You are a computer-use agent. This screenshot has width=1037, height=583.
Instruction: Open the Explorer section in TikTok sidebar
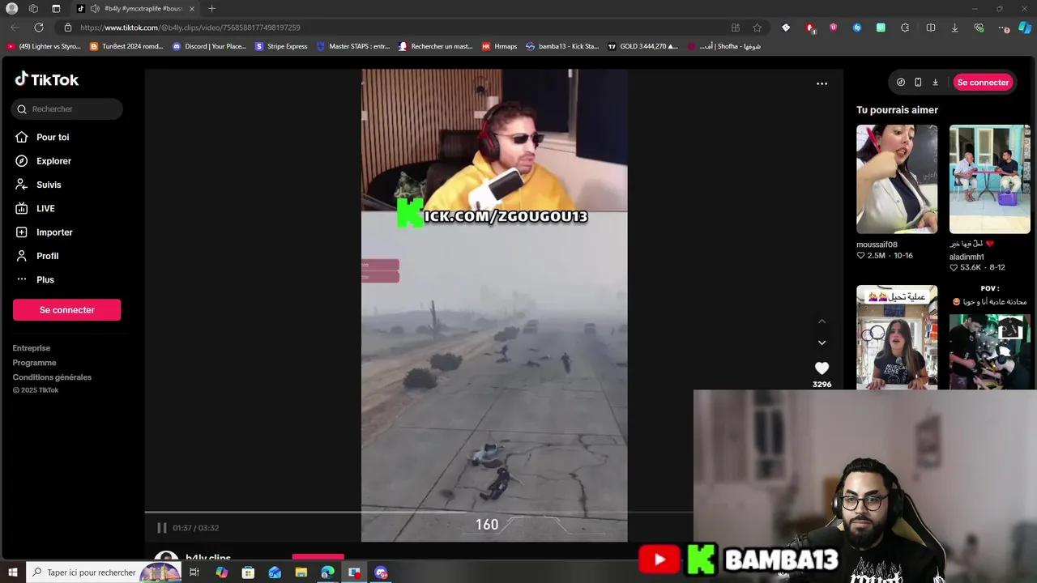point(43,161)
